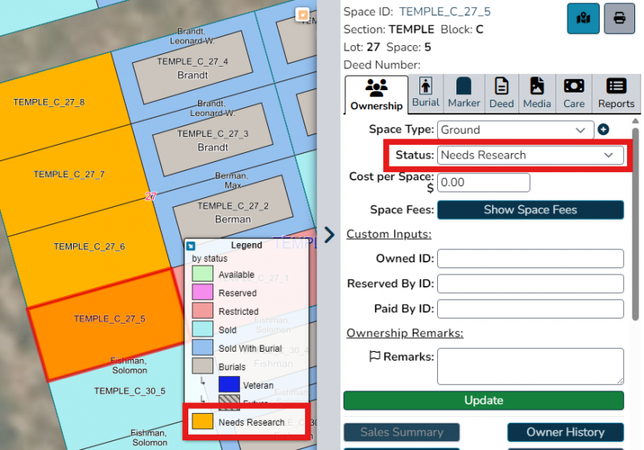Click the Remarks flag icon
644x450 pixels.
(374, 356)
